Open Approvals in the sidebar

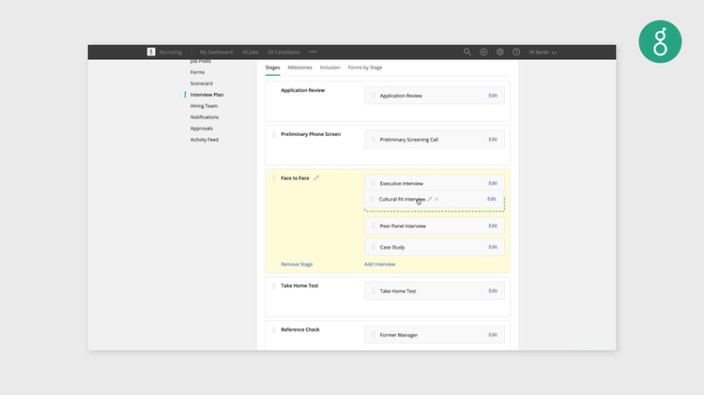click(201, 129)
